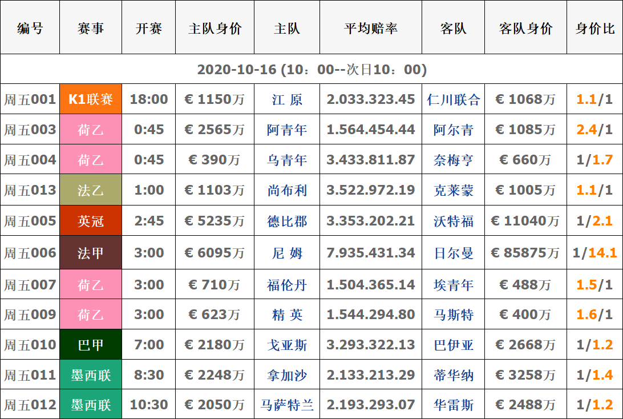The width and height of the screenshot is (623, 419).
Task: Click value ratio 2.4/1
Action: (x=595, y=129)
